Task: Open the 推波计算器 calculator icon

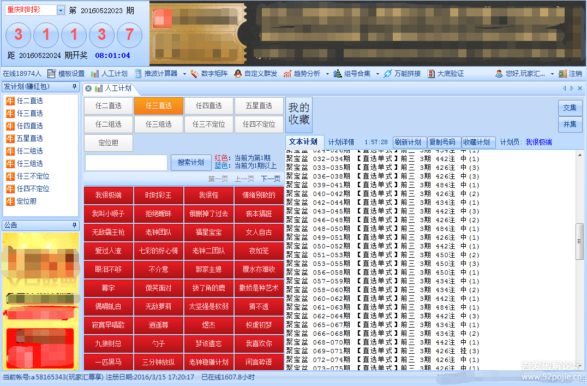Action: click(x=139, y=74)
